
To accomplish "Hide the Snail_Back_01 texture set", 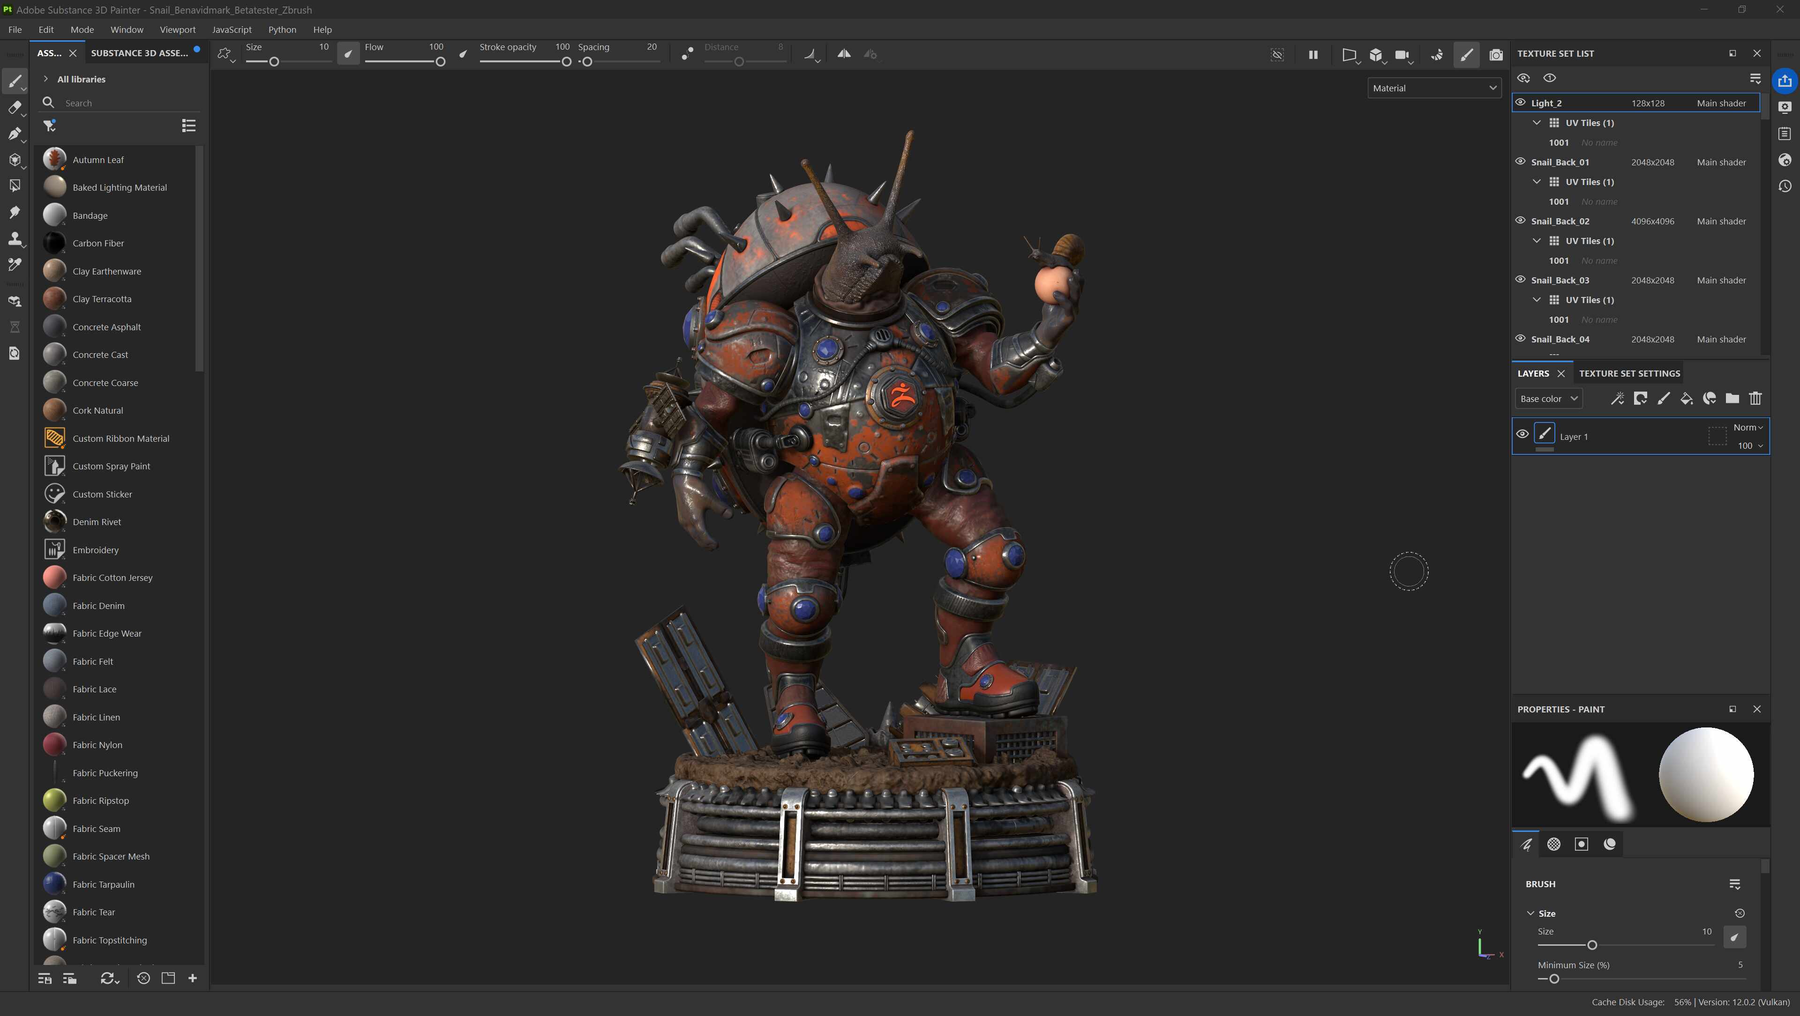I will [x=1520, y=162].
